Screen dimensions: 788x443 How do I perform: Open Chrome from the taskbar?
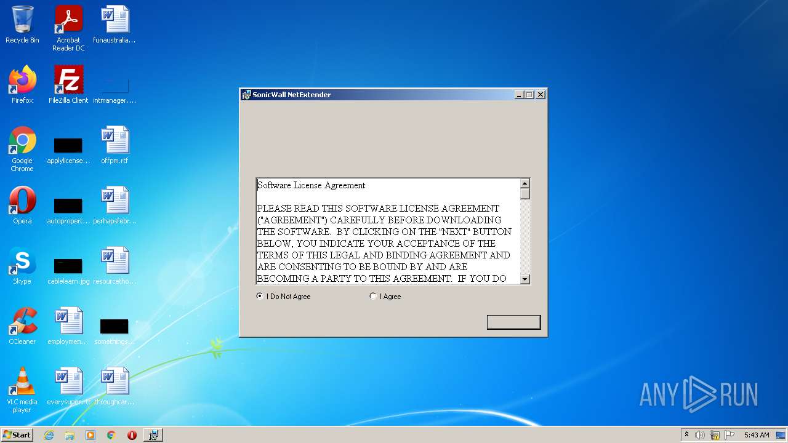111,435
